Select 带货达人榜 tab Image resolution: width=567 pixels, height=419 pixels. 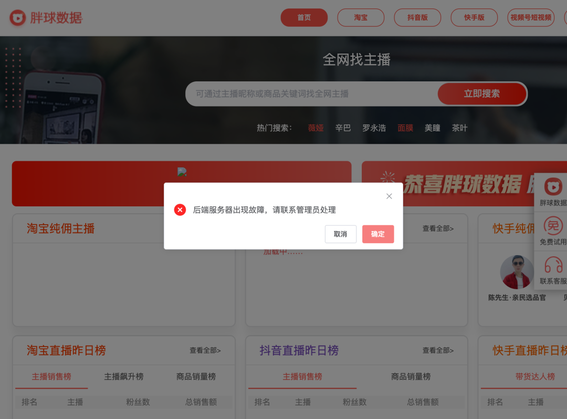[535, 376]
